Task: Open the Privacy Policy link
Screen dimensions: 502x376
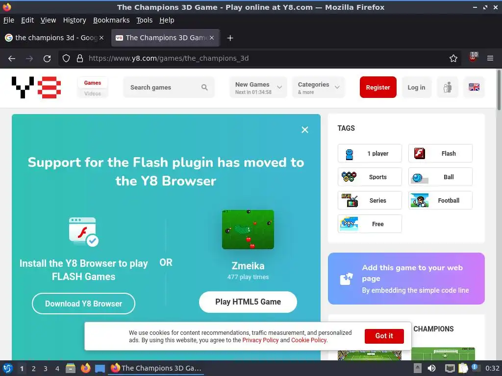Action: point(260,340)
